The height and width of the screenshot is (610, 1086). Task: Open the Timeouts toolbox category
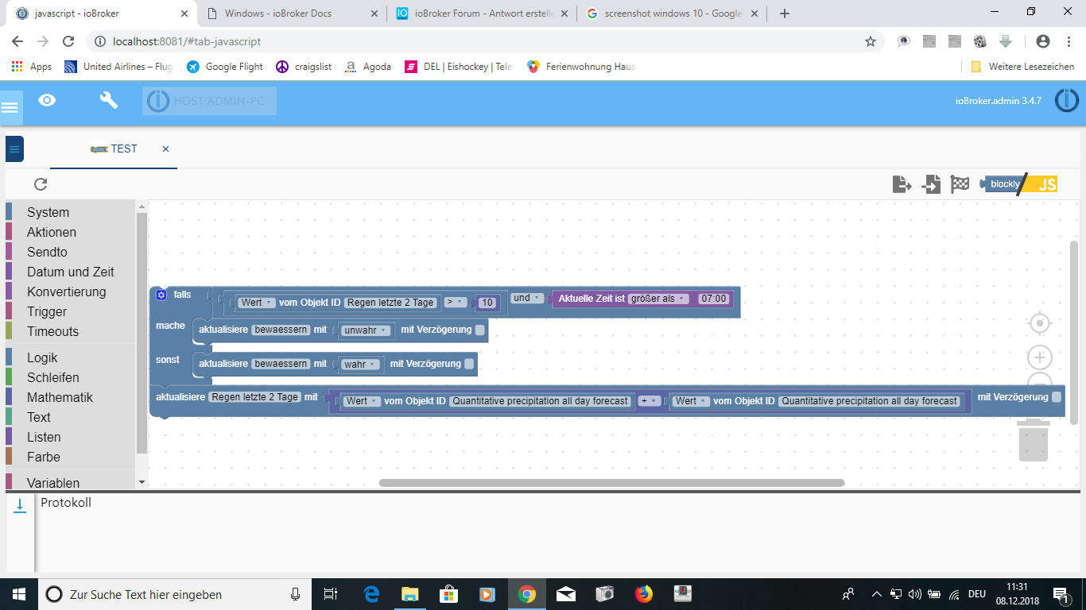(x=52, y=331)
